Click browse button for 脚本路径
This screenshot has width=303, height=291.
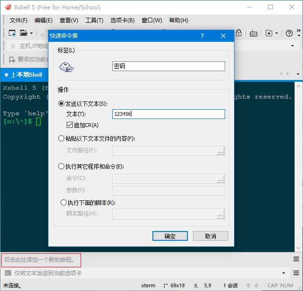220,214
